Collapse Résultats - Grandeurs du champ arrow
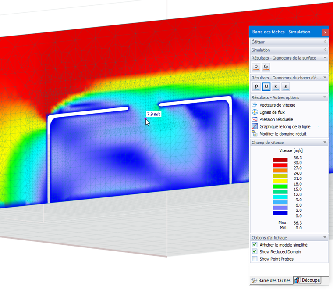 pyautogui.click(x=325, y=77)
